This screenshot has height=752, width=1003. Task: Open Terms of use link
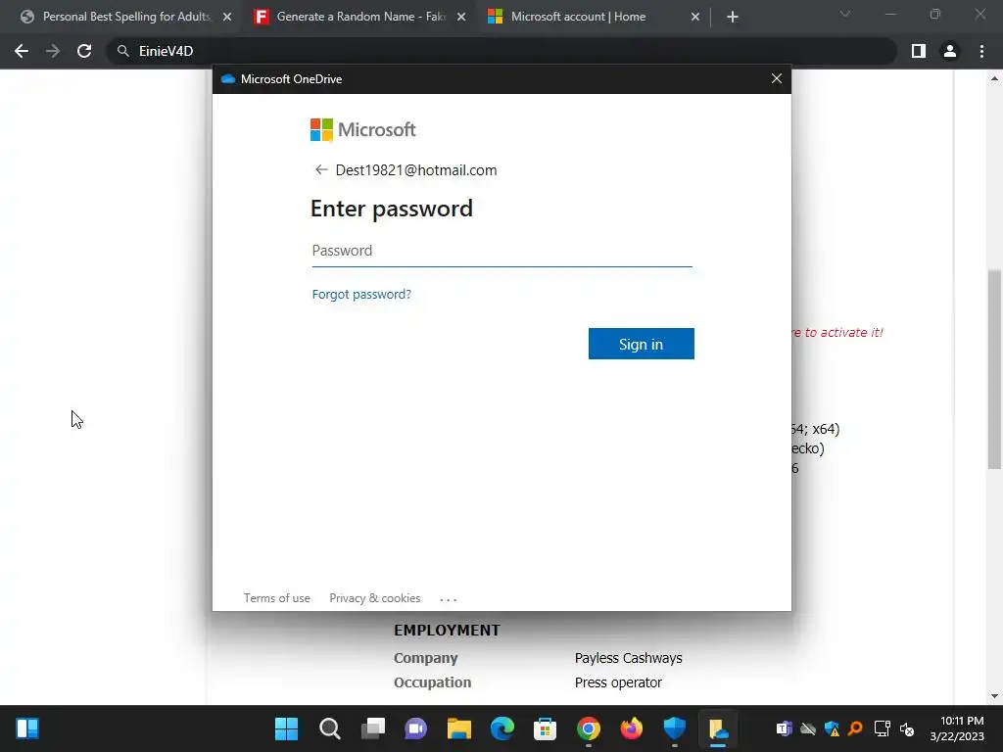(276, 598)
